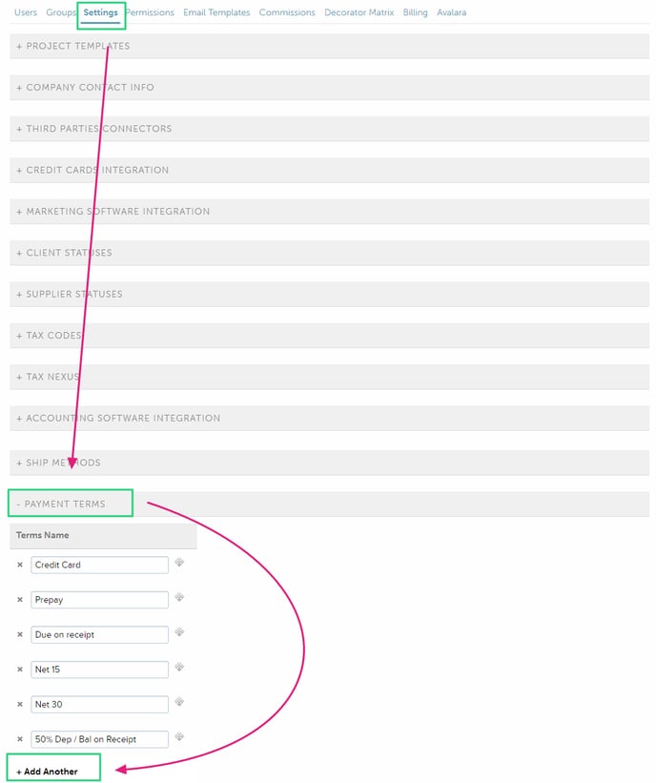This screenshot has height=783, width=656.
Task: Click the move handle beside 50% Dep / Bal on Receipt
Action: click(x=179, y=737)
